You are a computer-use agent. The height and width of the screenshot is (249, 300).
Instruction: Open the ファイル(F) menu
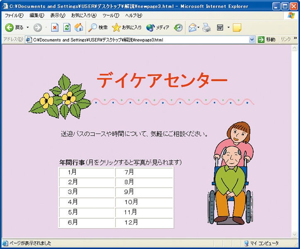pyautogui.click(x=14, y=15)
